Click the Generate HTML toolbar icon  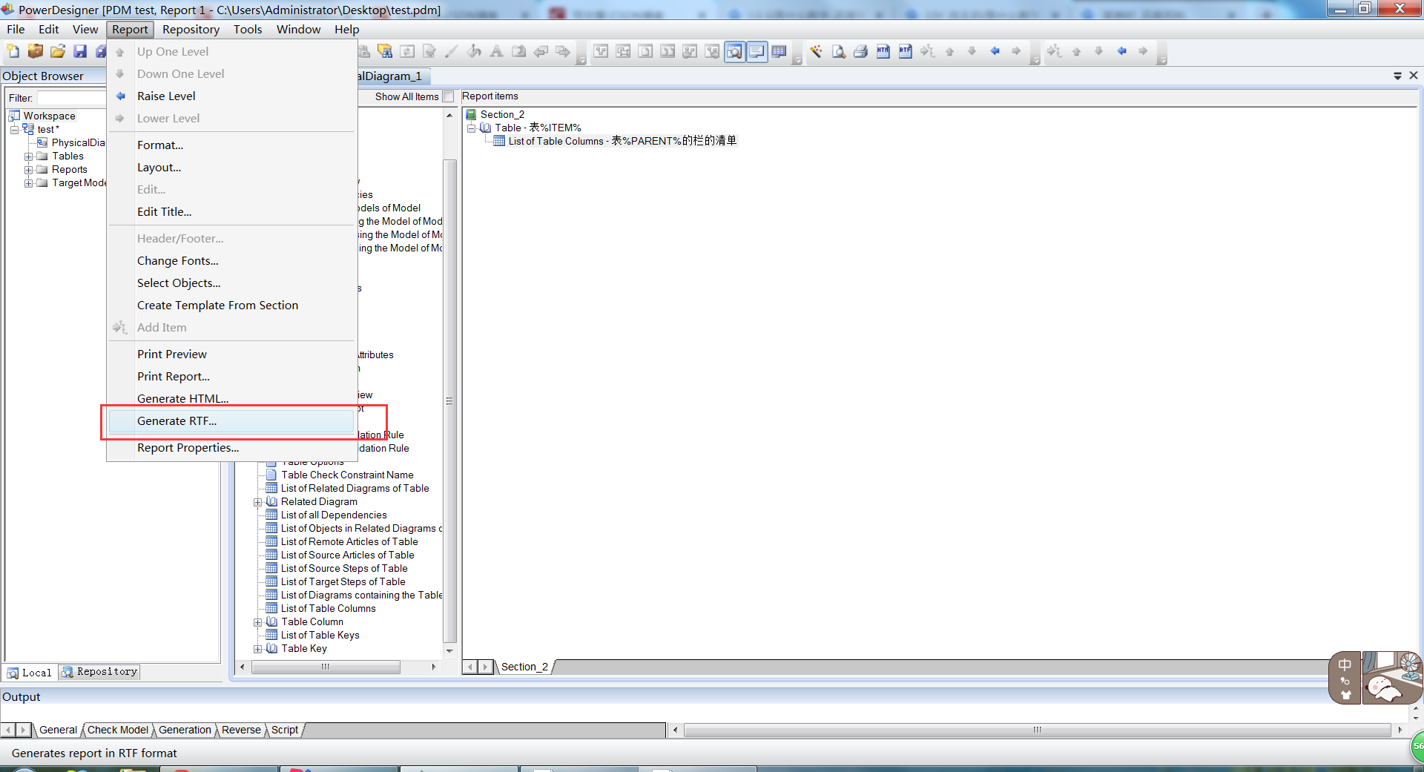pyautogui.click(x=883, y=51)
